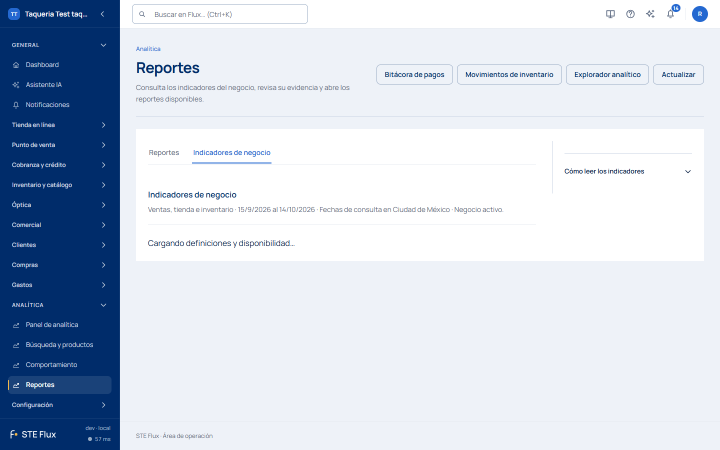
Task: Click the Reportes chart icon in sidebar
Action: click(16, 385)
